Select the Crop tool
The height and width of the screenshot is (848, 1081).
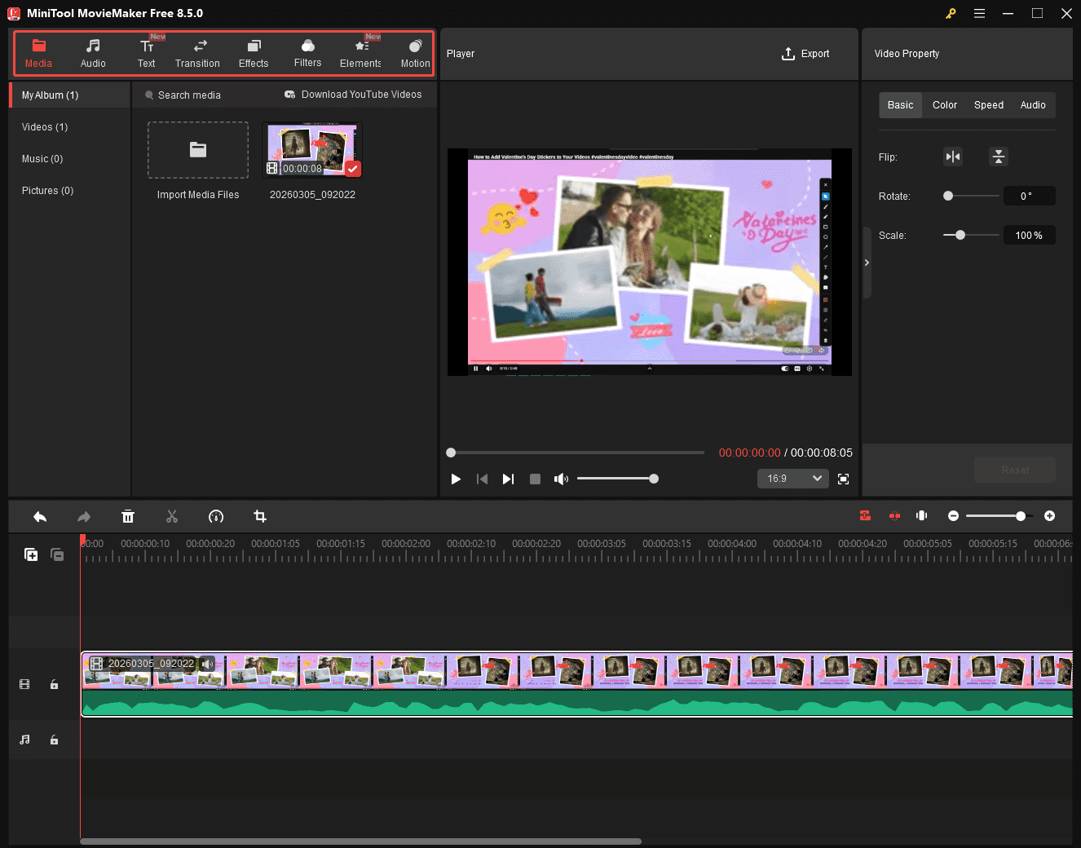coord(260,516)
